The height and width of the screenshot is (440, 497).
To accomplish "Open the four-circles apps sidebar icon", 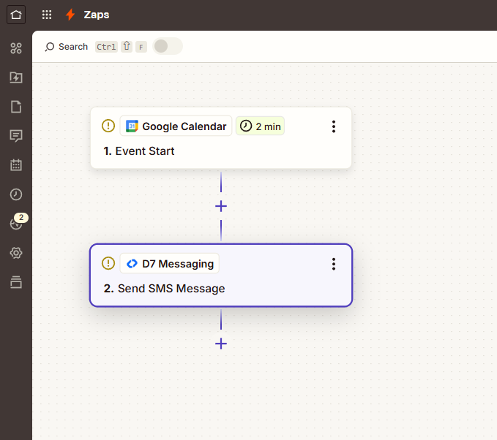I will (16, 48).
